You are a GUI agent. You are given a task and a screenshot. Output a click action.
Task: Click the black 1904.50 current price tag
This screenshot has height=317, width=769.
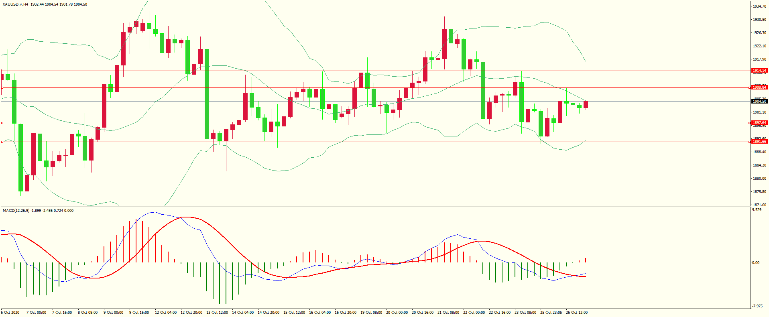pos(759,102)
